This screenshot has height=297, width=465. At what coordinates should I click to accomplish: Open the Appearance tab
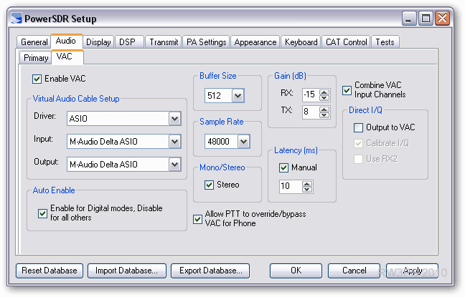(x=255, y=42)
